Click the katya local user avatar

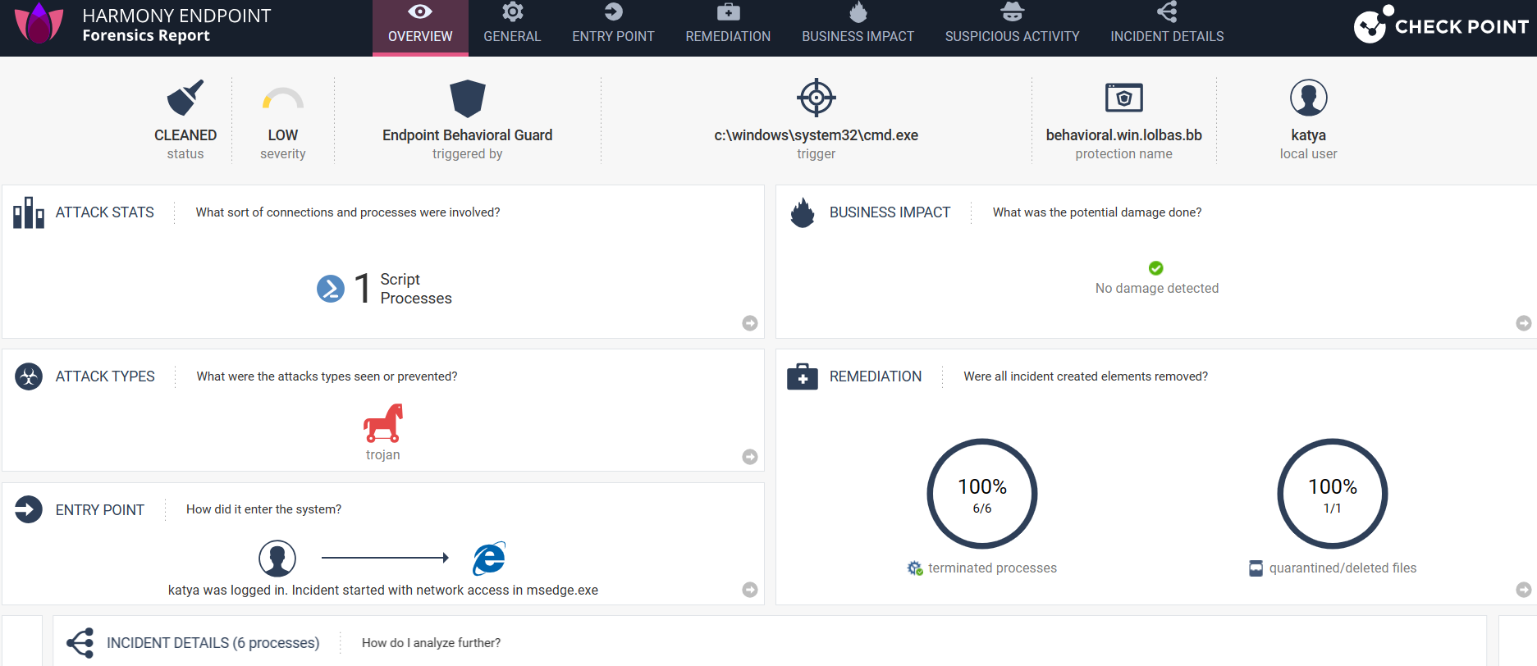point(1309,98)
